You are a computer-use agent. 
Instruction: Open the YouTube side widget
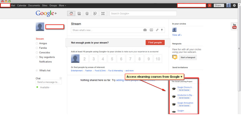[234, 26]
